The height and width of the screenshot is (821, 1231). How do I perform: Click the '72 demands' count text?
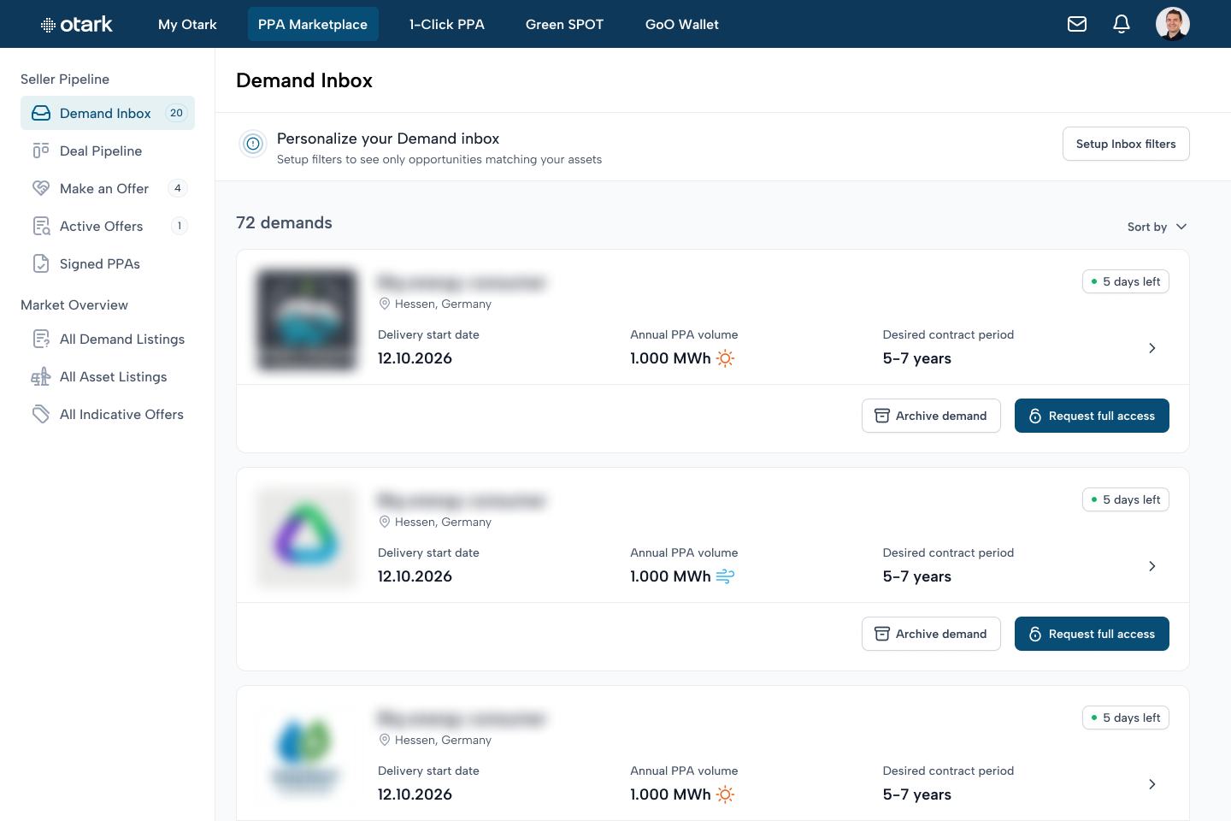pyautogui.click(x=284, y=223)
